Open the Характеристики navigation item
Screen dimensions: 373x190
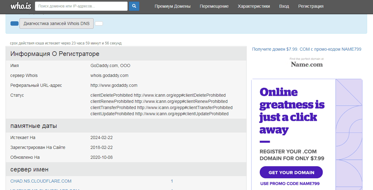click(254, 6)
